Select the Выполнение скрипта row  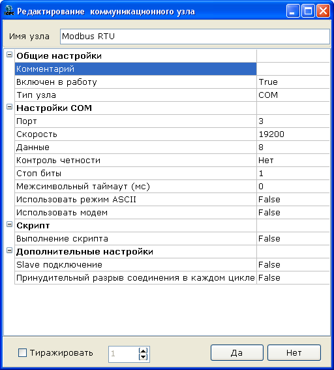point(136,239)
